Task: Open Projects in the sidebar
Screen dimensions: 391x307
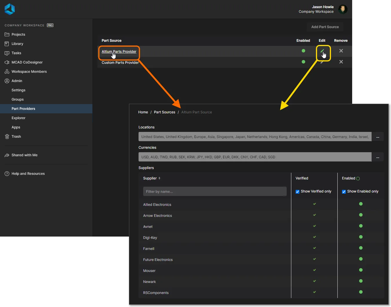Action: 18,34
